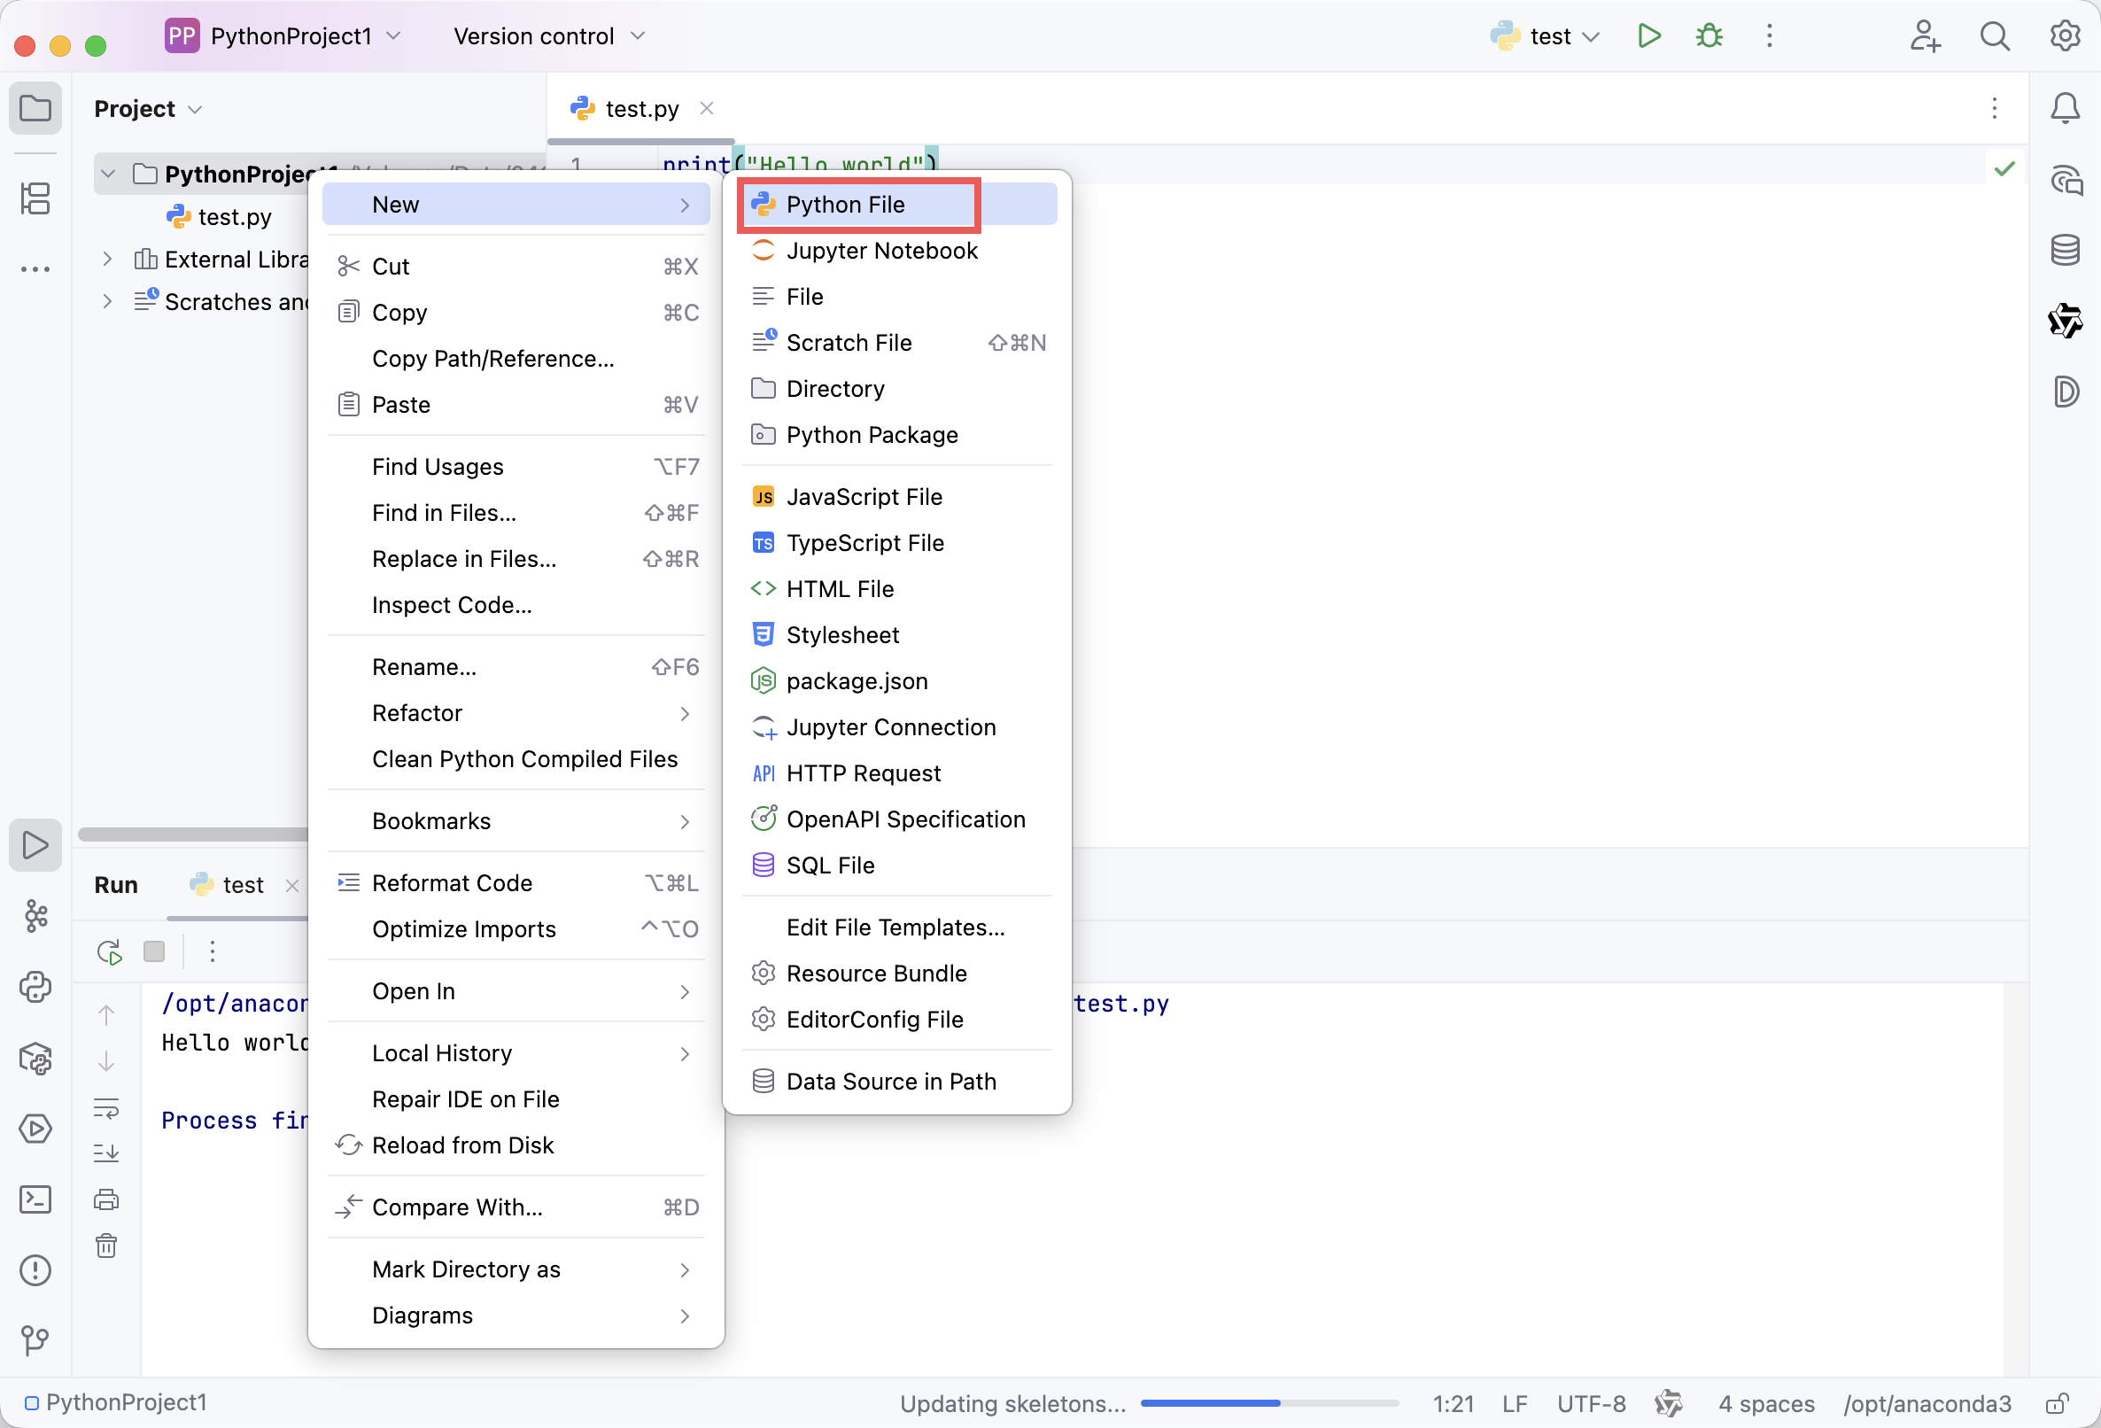Screen dimensions: 2101x1428
Task: Open the Code With Me add-user icon
Action: (x=1925, y=36)
